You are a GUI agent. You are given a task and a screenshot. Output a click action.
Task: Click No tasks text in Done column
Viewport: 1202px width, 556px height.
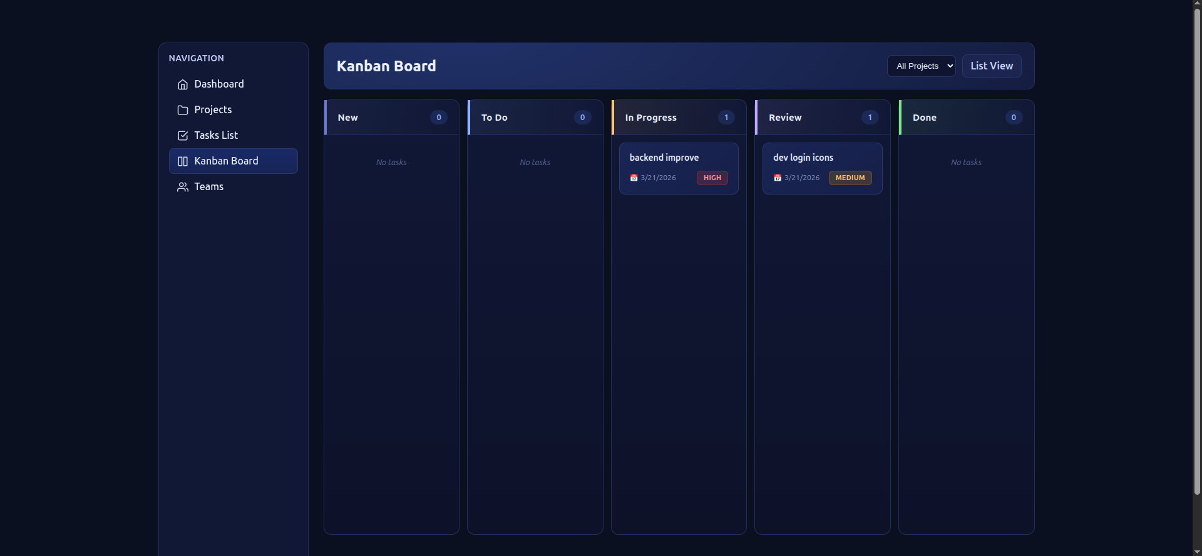point(966,163)
